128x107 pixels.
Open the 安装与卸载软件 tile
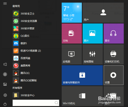point(82,75)
